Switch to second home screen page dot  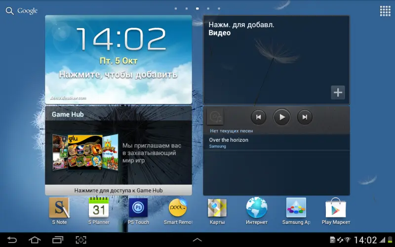click(x=187, y=8)
